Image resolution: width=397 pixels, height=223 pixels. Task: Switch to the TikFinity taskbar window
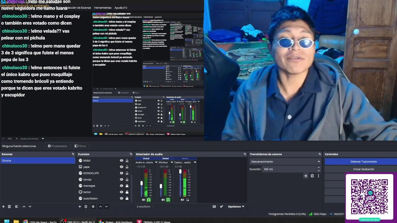click(154, 221)
